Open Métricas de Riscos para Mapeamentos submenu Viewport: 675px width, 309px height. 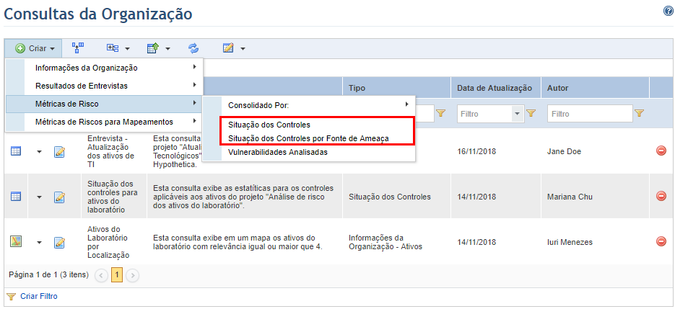coord(104,122)
